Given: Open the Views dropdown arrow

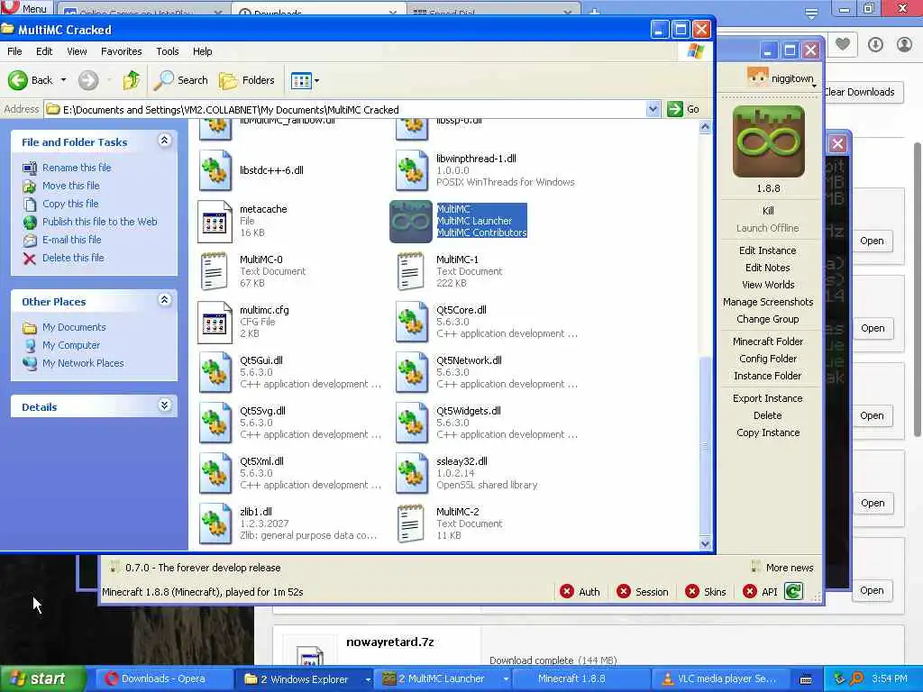Looking at the screenshot, I should click(x=316, y=80).
